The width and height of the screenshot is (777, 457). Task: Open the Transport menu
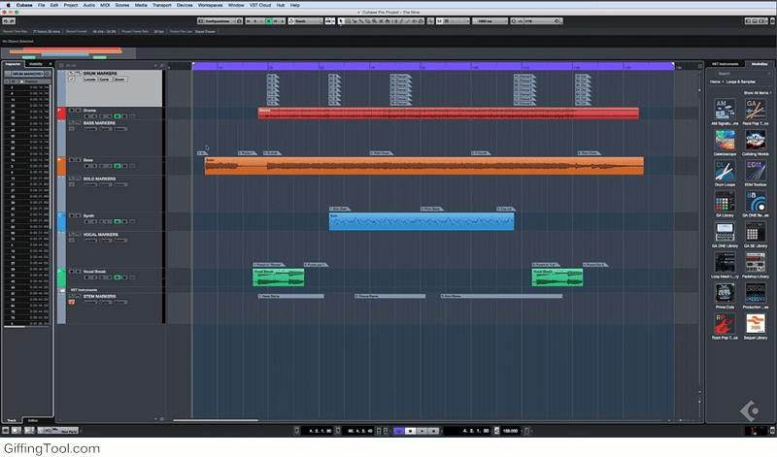click(161, 5)
